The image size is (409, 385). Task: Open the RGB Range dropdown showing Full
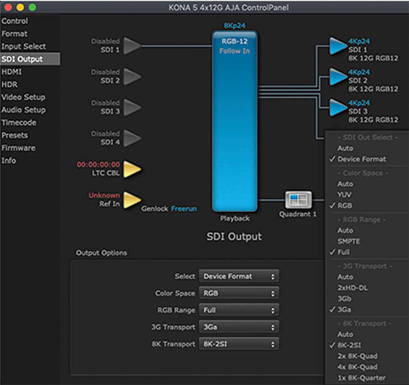(x=239, y=310)
